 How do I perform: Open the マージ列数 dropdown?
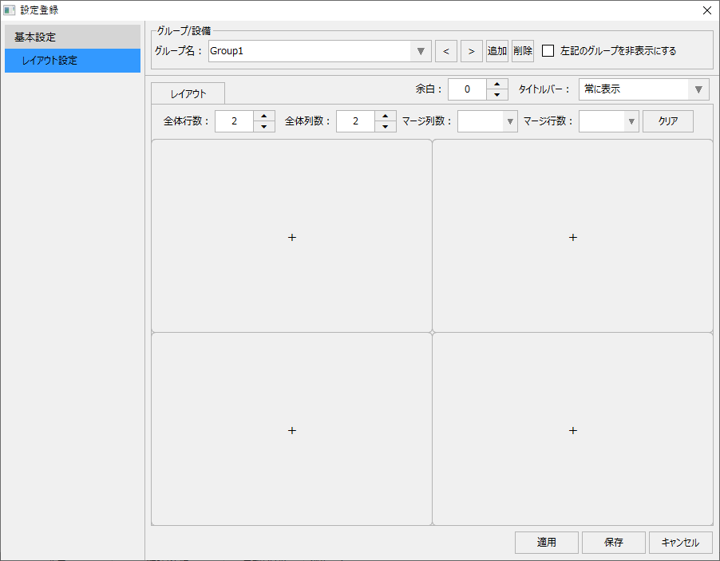click(509, 120)
